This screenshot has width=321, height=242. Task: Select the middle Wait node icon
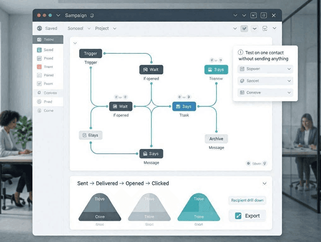(x=115, y=106)
